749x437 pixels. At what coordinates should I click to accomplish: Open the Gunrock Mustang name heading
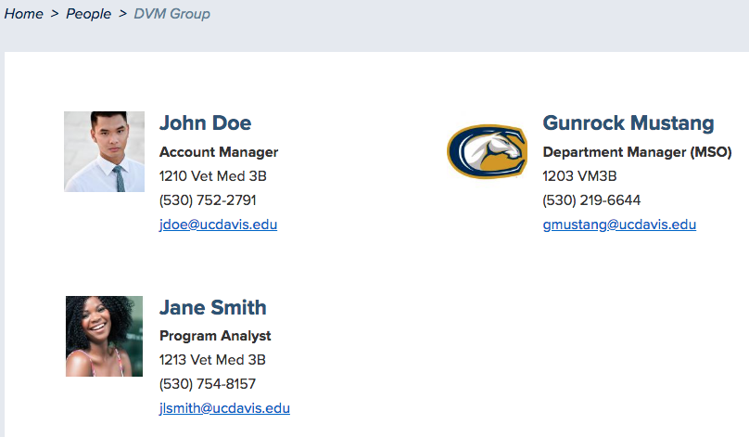point(628,123)
